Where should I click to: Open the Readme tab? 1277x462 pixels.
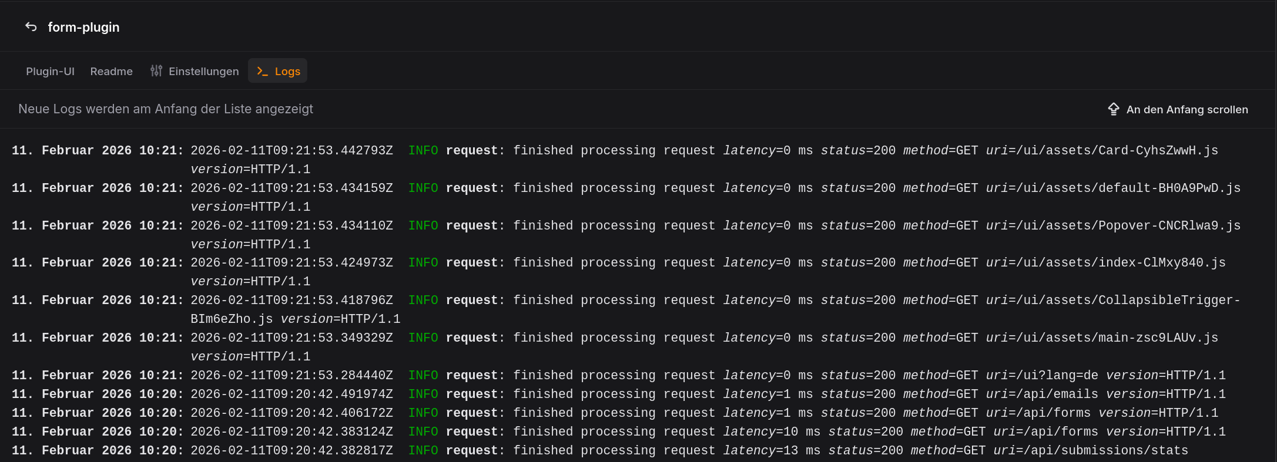coord(111,71)
